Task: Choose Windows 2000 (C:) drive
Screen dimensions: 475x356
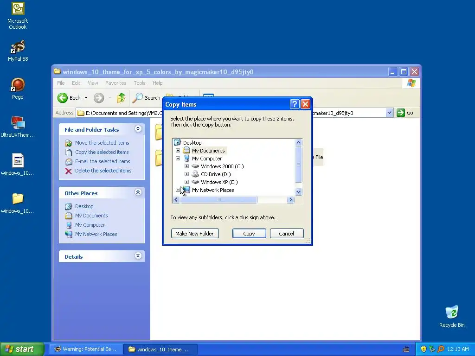Action: pos(222,166)
